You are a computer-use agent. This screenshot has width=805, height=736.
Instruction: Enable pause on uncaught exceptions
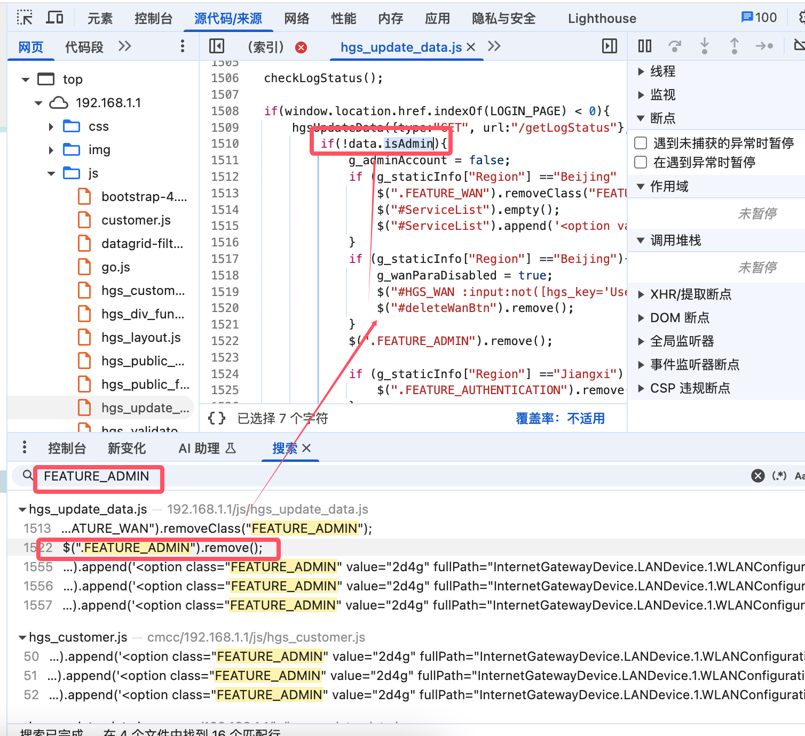click(x=641, y=143)
